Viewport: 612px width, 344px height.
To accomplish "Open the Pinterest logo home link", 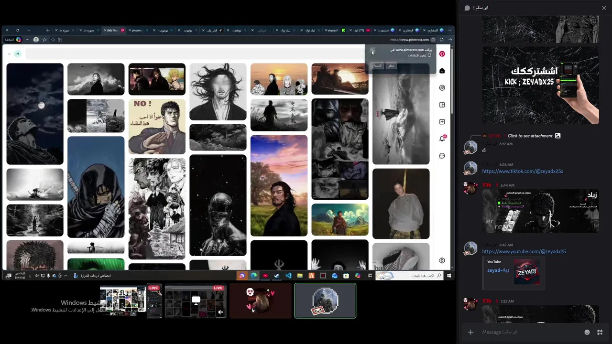I will [442, 54].
